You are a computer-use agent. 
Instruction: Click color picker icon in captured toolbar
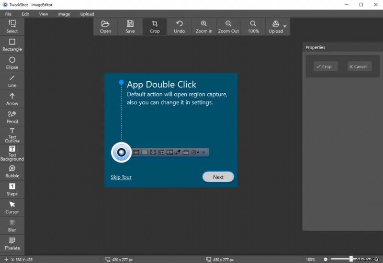coord(178,152)
